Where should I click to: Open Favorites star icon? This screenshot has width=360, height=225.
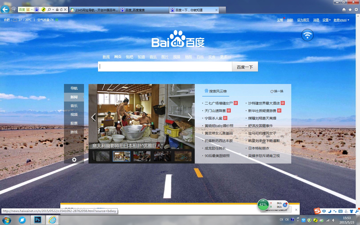tap(350, 9)
